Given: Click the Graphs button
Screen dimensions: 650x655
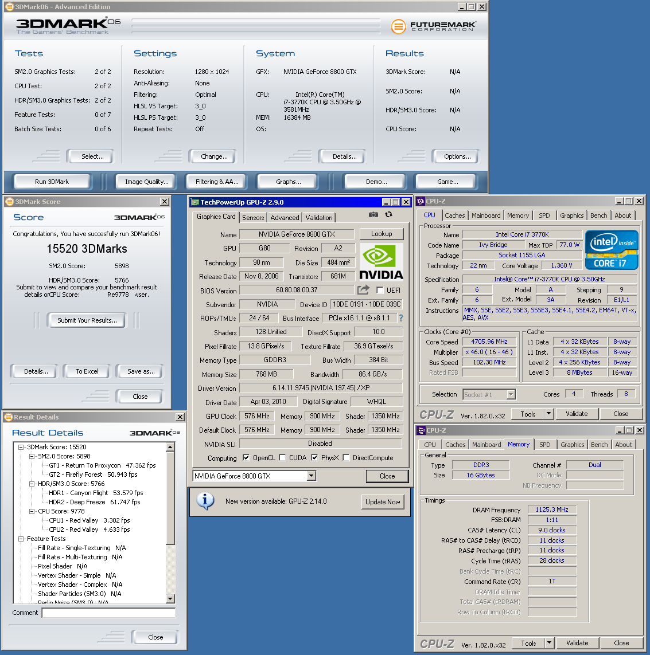Looking at the screenshot, I should coord(289,182).
